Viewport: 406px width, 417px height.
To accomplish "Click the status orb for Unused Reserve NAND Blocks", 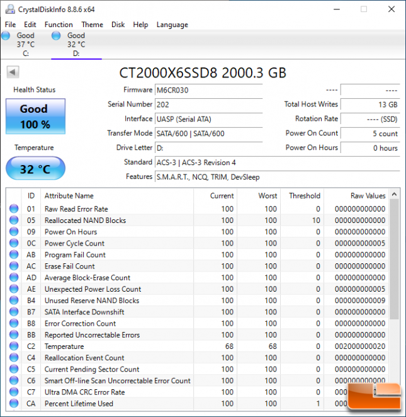I will pyautogui.click(x=14, y=300).
